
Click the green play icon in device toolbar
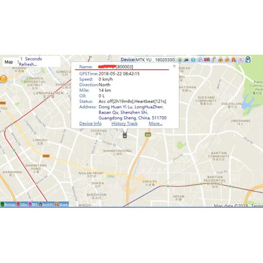[180, 60]
